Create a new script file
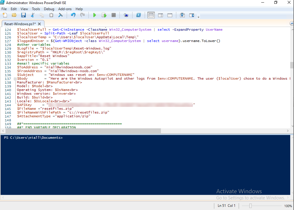This screenshot has height=210, width=294. point(5,15)
